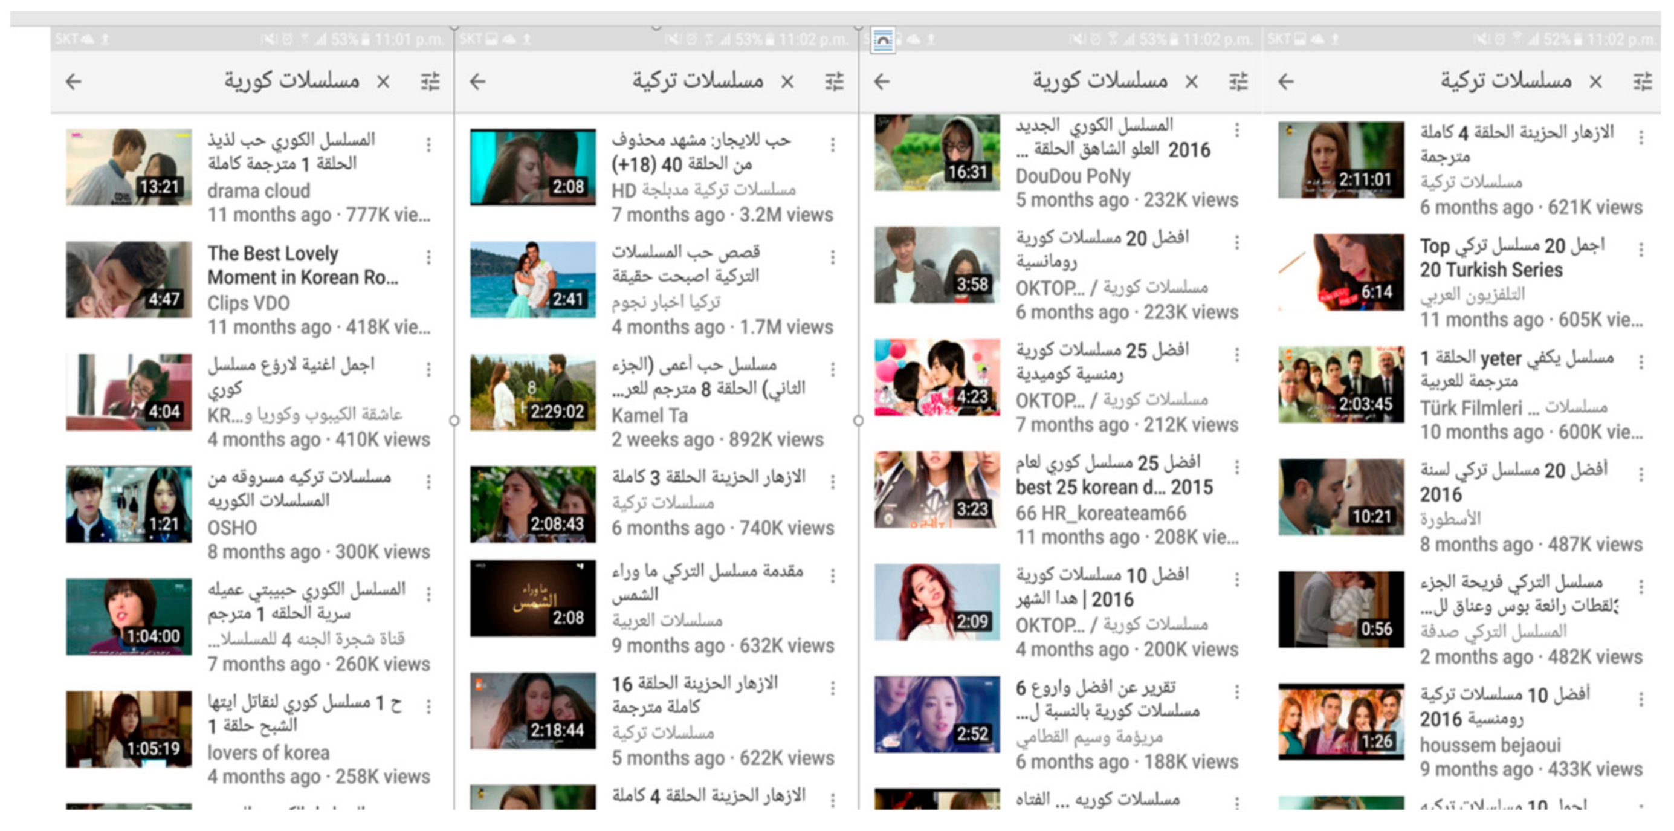Image resolution: width=1674 pixels, height=831 pixels.
Task: Open filters in third panel Korean search
Action: (1239, 82)
